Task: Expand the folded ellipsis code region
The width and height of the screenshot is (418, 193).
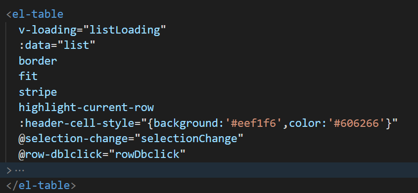Action: [x=19, y=170]
